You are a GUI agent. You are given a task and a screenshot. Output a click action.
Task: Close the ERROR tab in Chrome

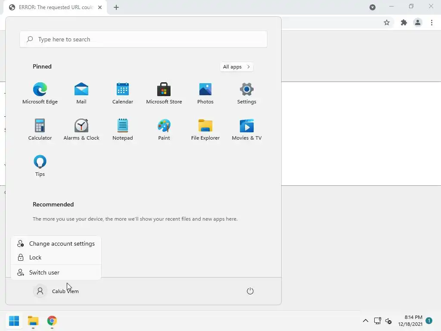tap(100, 7)
